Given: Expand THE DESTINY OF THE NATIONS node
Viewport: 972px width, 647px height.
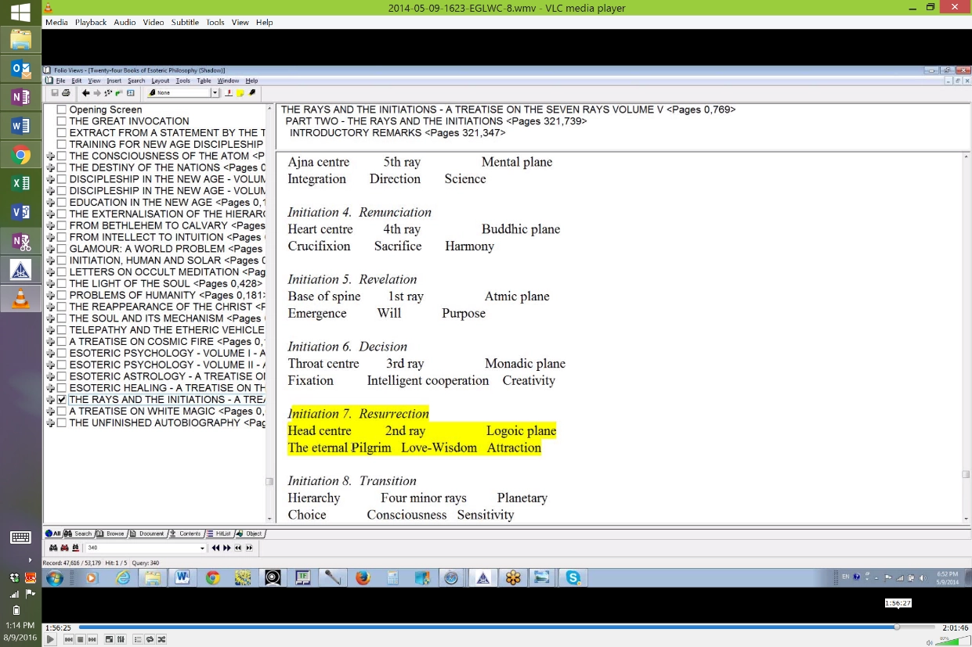Looking at the screenshot, I should pos(51,167).
